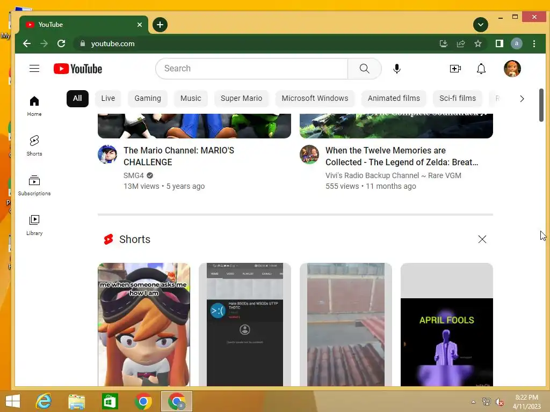Open the Zelda soundtrack video thumbnail

(x=396, y=126)
